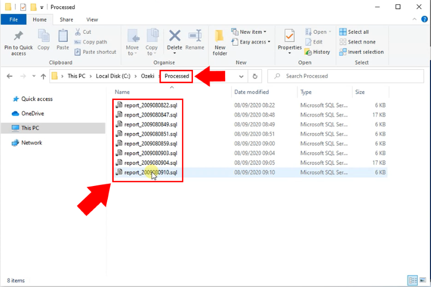Click Invert selection
Image resolution: width=431 pixels, height=287 pixels.
362,52
